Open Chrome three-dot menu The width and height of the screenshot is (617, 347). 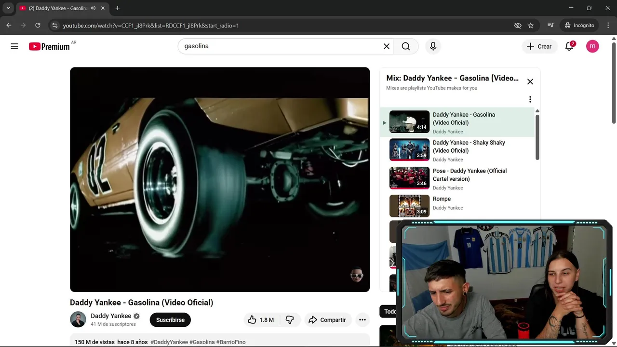tap(607, 25)
